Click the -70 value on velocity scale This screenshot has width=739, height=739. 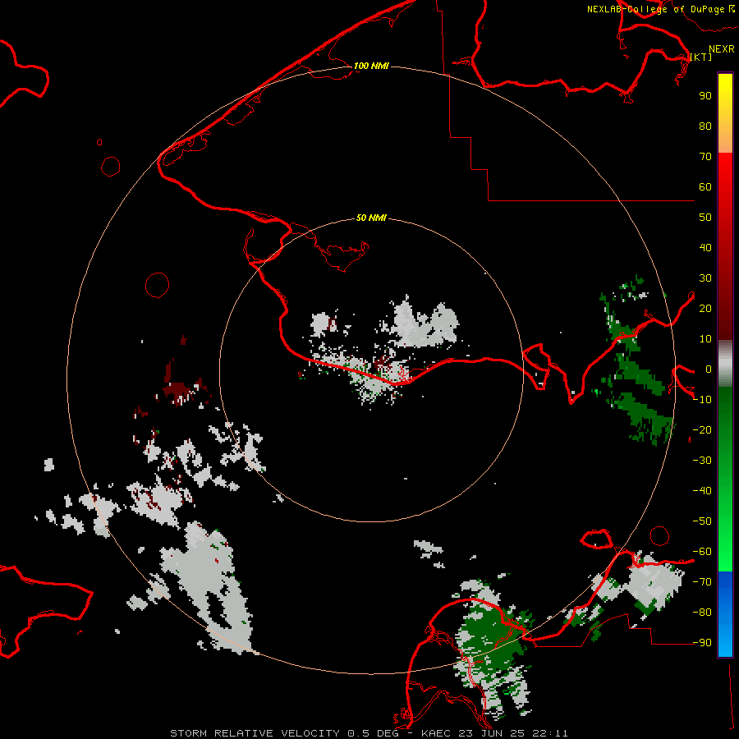[702, 582]
